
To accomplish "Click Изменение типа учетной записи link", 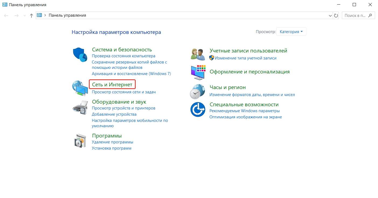I will coord(246,58).
